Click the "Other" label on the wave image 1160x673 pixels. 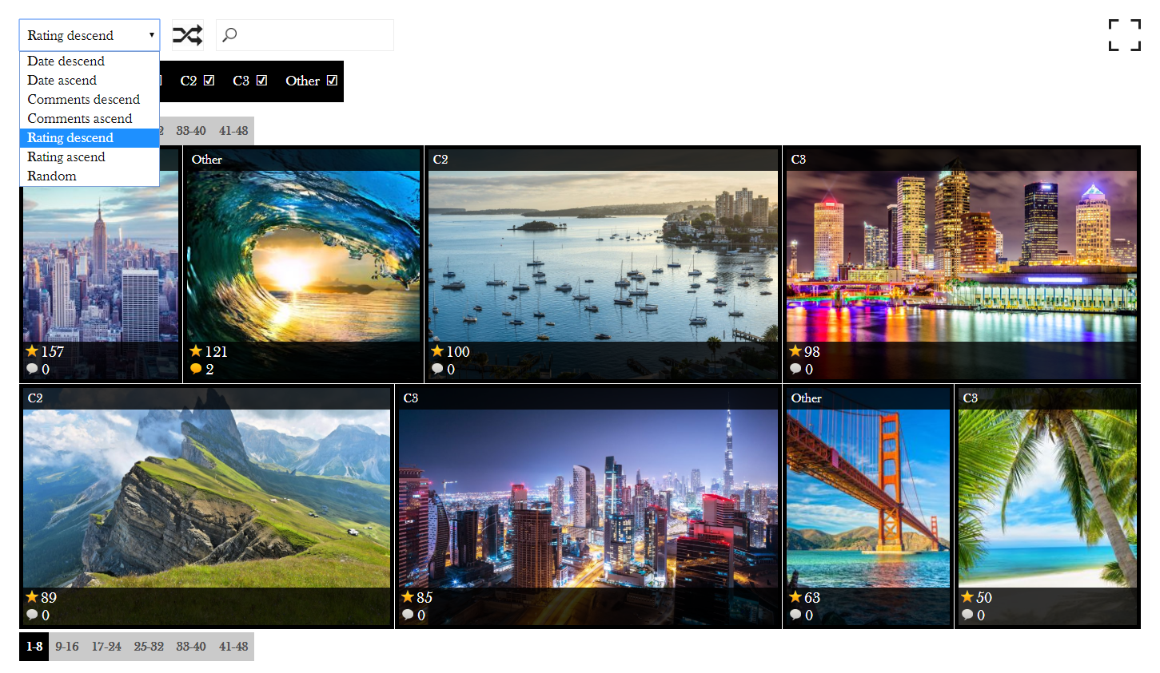pyautogui.click(x=206, y=160)
